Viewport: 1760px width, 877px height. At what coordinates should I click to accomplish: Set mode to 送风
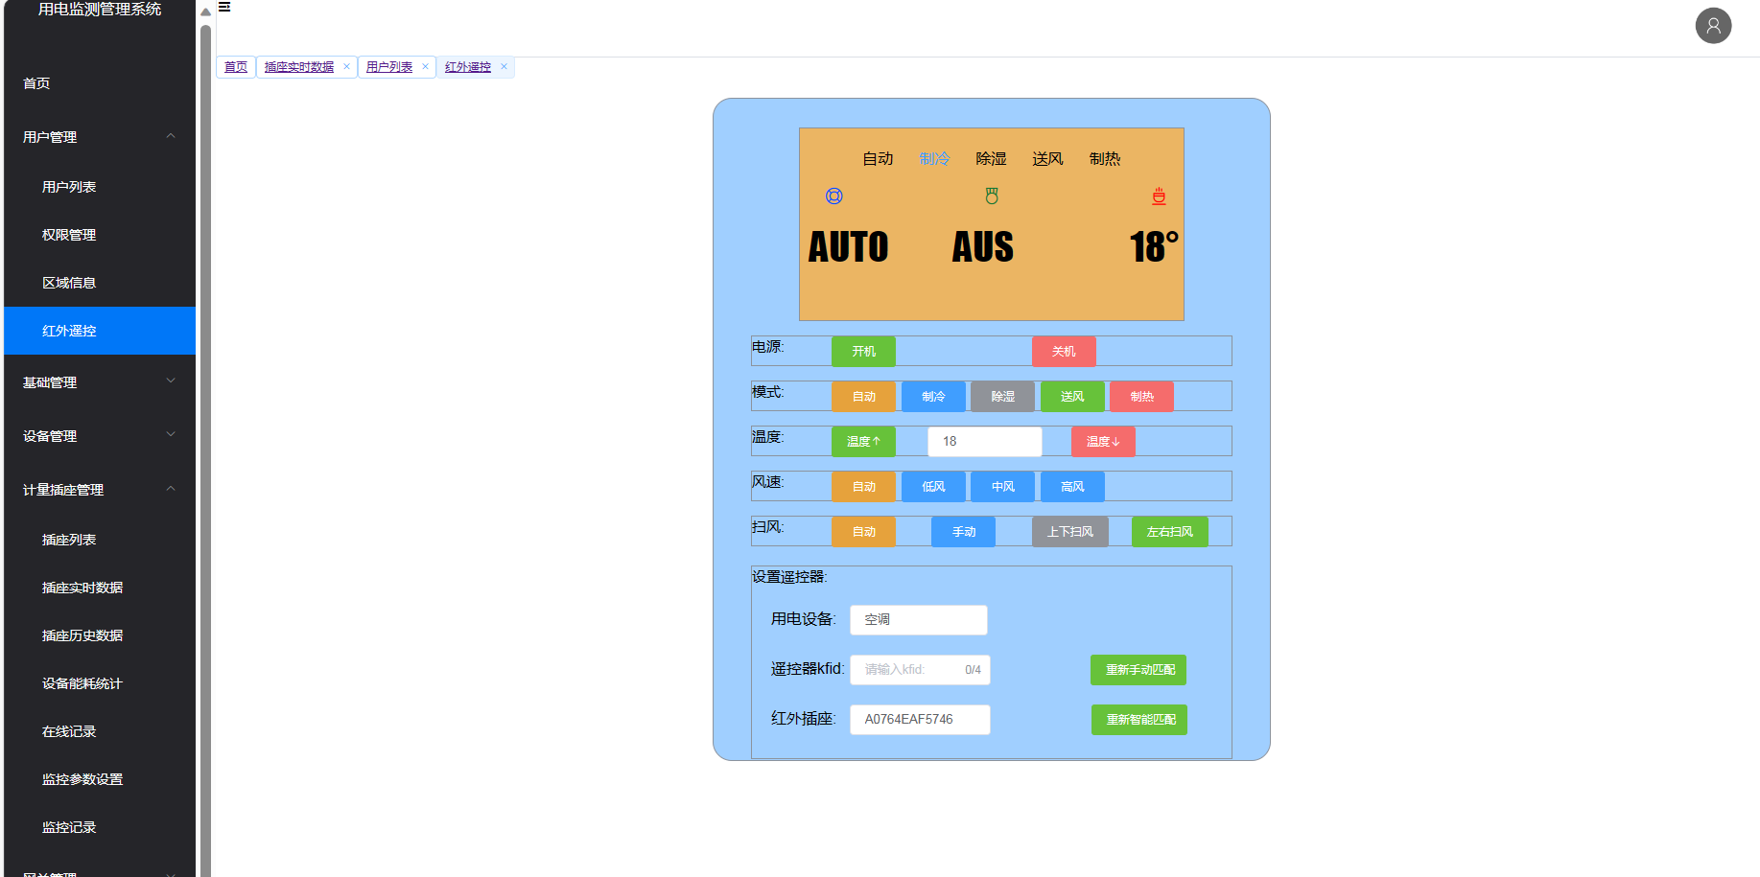(1072, 397)
